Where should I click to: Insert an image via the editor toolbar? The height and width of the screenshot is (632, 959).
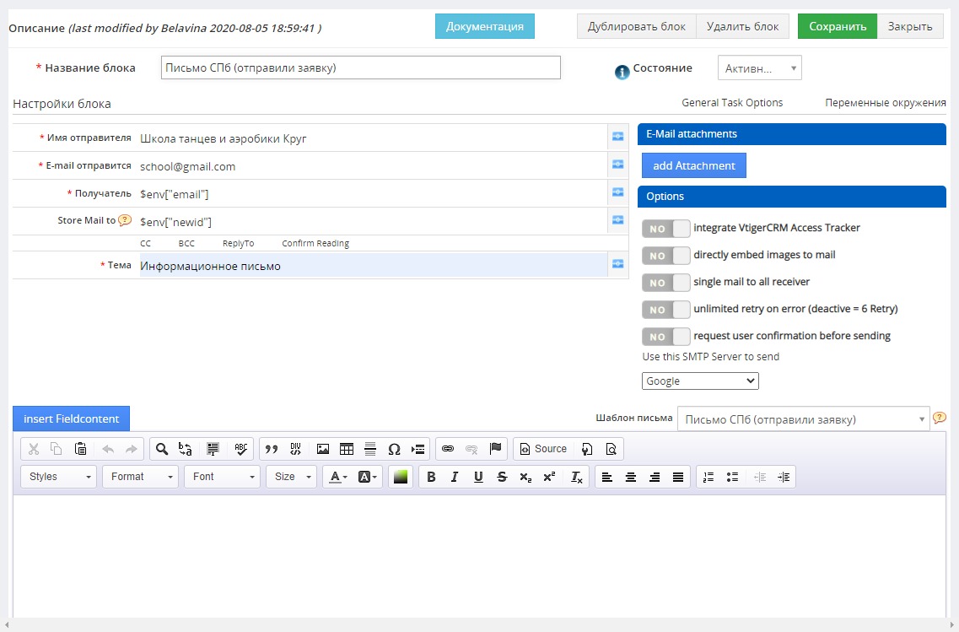322,449
